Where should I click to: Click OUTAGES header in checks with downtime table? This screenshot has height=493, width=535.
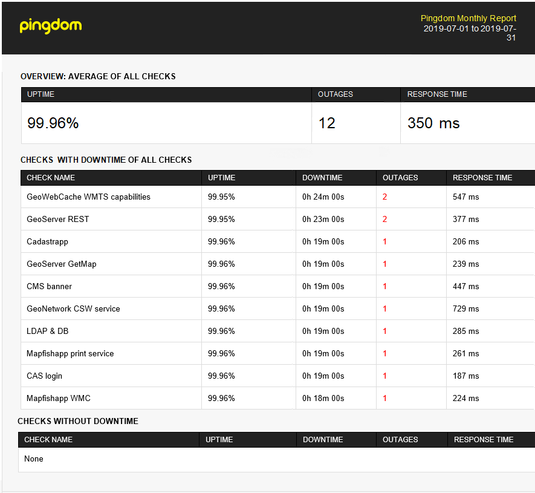coord(400,177)
